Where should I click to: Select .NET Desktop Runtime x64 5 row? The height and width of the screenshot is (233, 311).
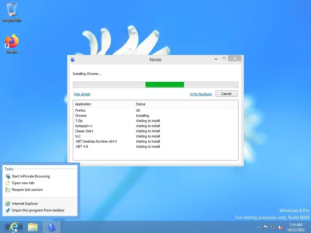(155, 141)
